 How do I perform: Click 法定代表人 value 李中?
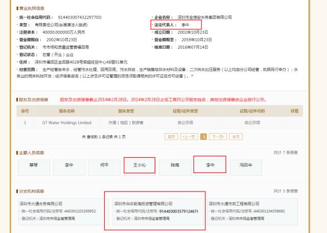coord(185,25)
